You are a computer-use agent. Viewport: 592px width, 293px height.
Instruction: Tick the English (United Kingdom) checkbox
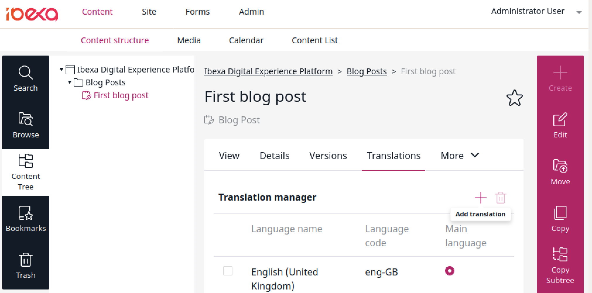(x=228, y=271)
